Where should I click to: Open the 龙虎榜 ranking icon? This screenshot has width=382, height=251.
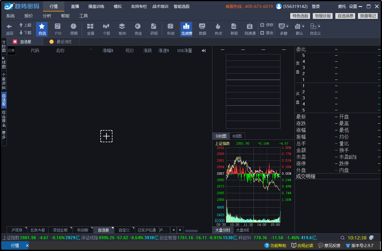coord(186,26)
